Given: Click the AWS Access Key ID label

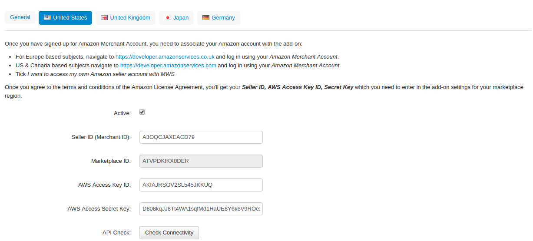Looking at the screenshot, I should click(x=105, y=185).
